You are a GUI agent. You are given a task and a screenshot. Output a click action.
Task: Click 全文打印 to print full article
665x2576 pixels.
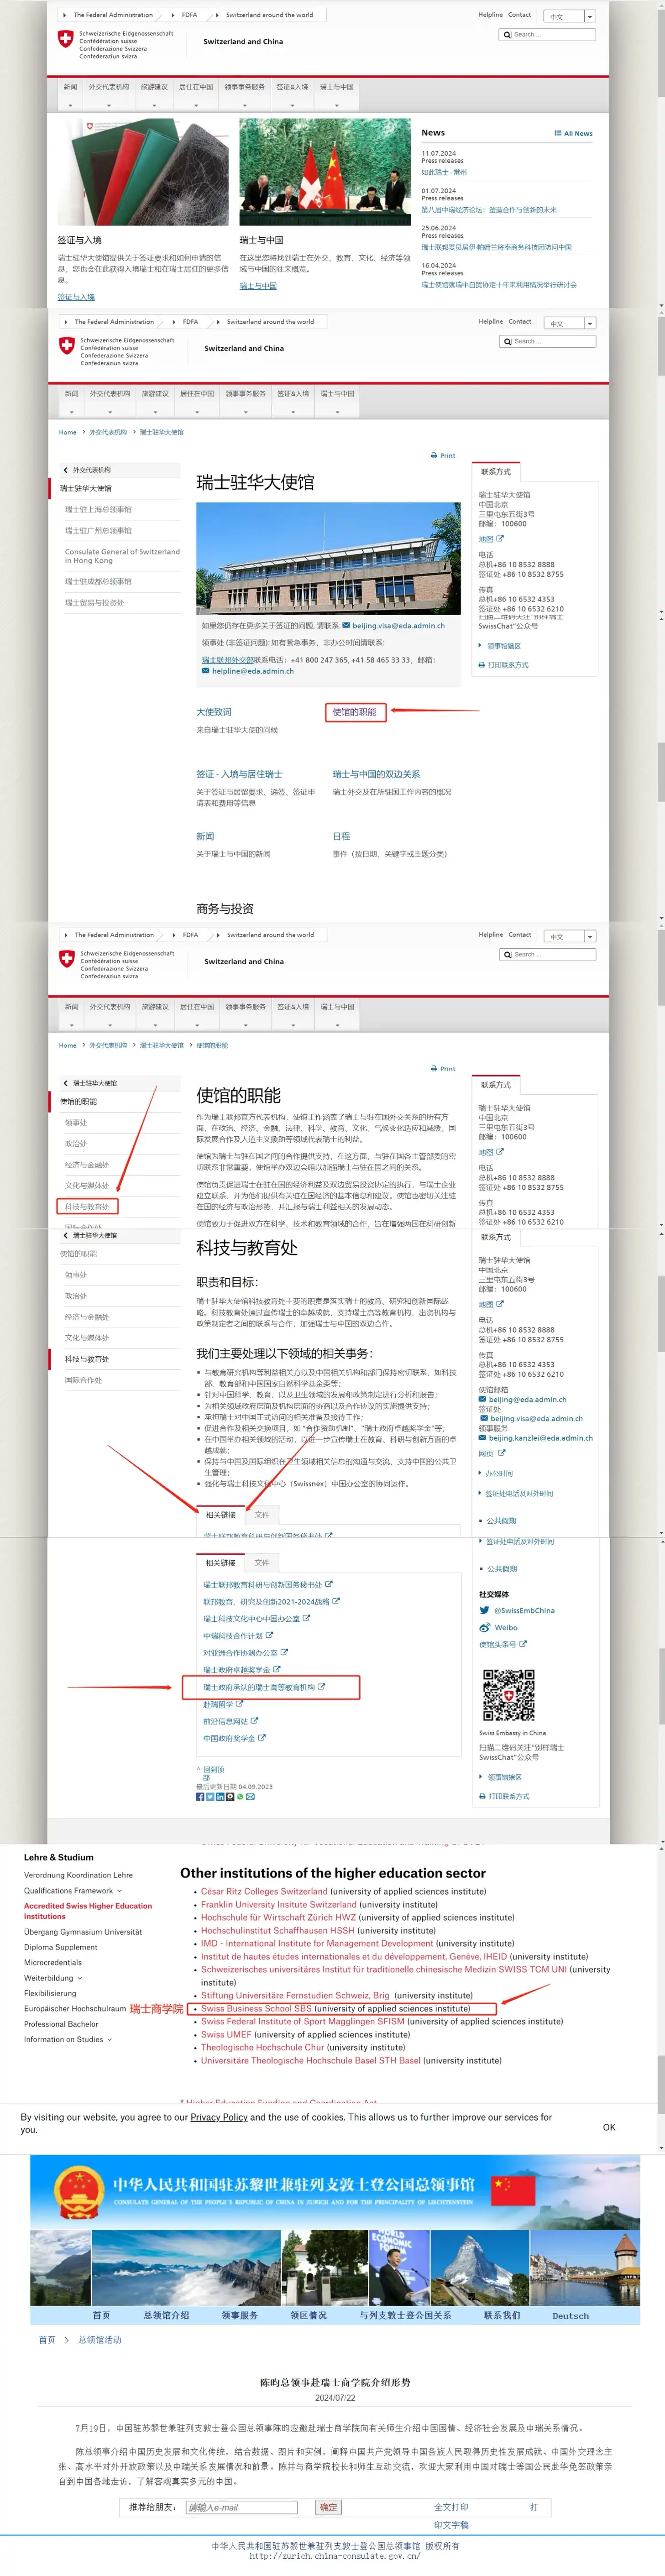(x=450, y=2507)
